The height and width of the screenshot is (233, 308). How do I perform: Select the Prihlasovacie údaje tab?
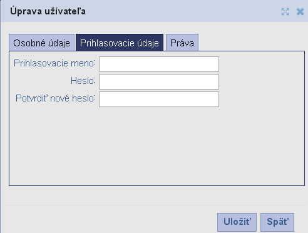(x=120, y=43)
